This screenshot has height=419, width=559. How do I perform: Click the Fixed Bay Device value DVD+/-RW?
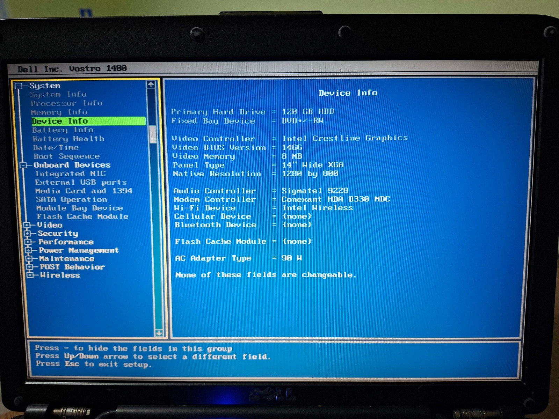pos(303,121)
